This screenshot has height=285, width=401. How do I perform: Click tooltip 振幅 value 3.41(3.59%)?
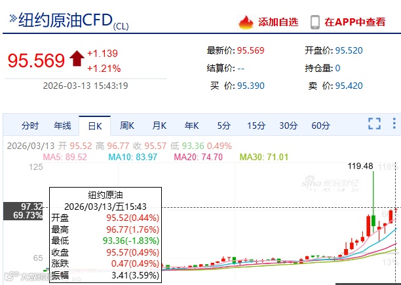(x=135, y=275)
